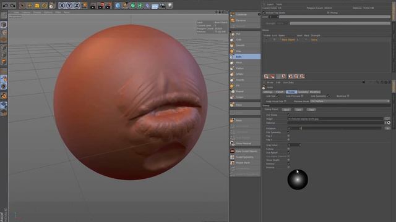Toggle the Use Stamp checkbox
The width and height of the screenshot is (396, 222).
pos(289,115)
